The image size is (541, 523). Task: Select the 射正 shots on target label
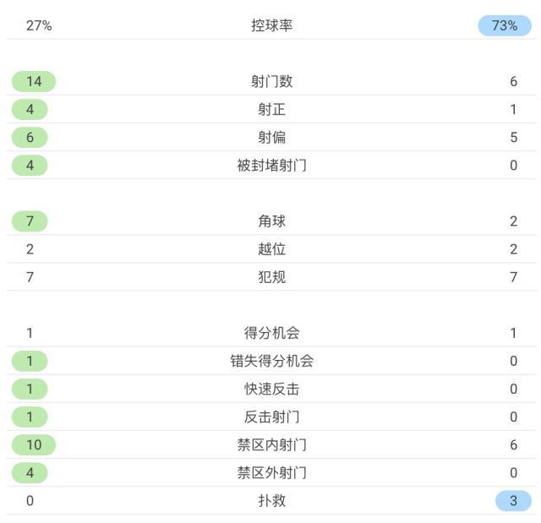click(x=271, y=109)
